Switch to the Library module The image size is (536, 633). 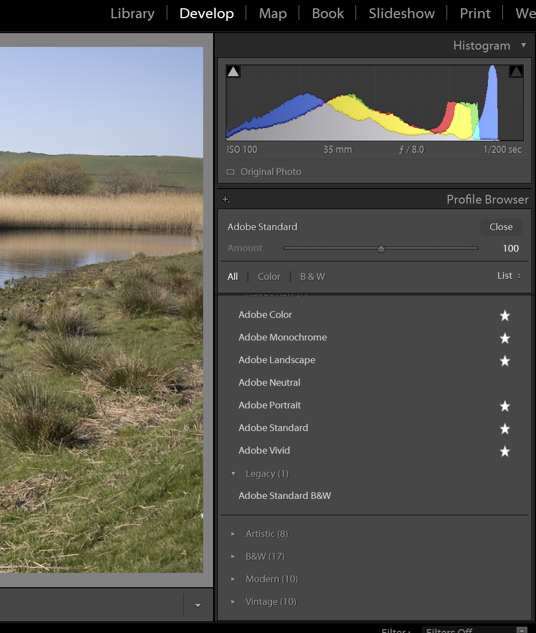coord(132,13)
